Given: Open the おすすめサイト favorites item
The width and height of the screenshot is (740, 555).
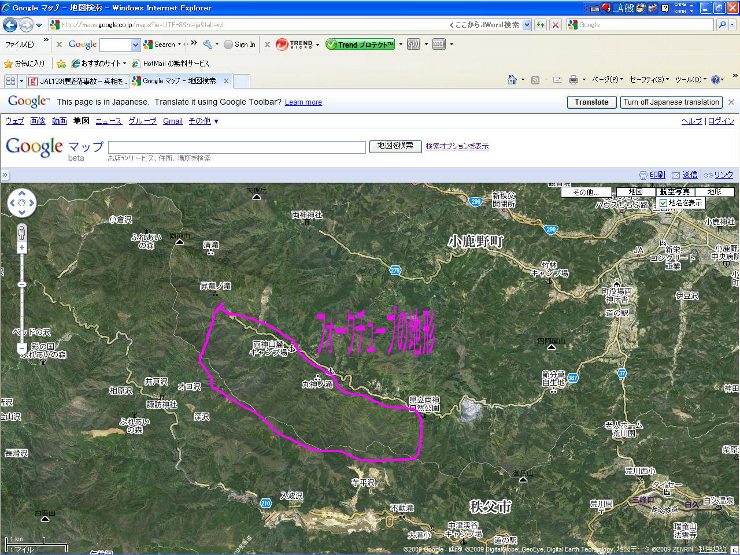Looking at the screenshot, I should click(x=98, y=64).
